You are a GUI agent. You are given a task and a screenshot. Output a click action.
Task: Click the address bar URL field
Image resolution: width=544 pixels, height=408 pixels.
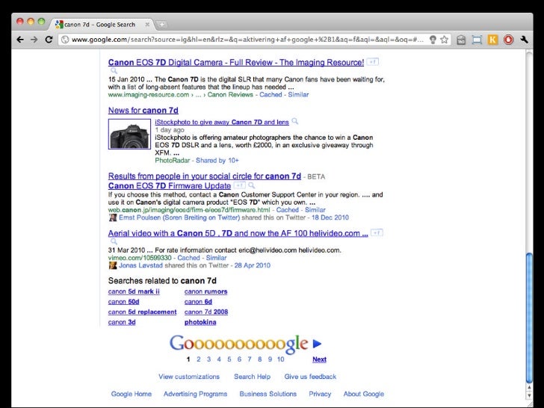click(x=247, y=40)
